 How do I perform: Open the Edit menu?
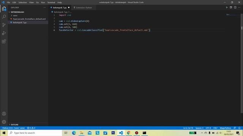click(x=14, y=3)
